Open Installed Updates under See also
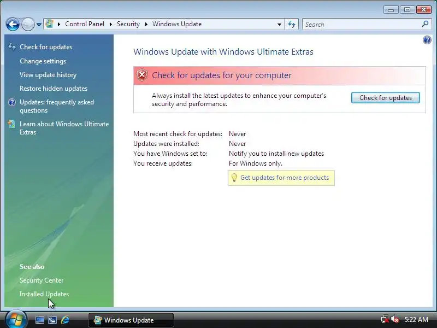This screenshot has width=437, height=328. [44, 294]
